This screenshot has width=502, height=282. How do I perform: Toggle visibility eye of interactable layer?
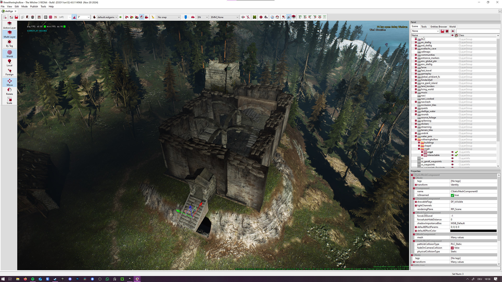point(452,155)
